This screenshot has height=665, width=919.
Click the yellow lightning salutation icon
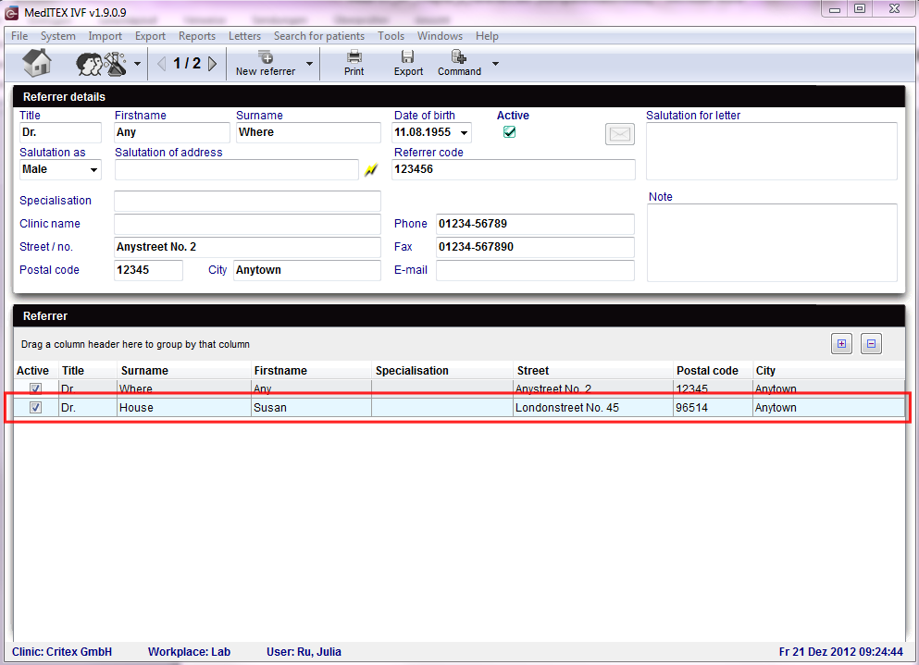tap(371, 170)
